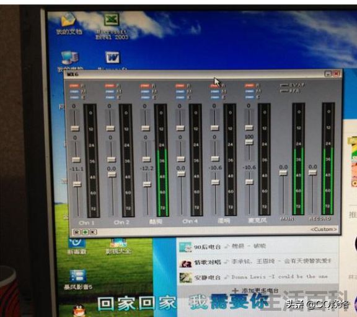Image resolution: width=357 pixels, height=317 pixels.
Task: Toggle the switch below SWAP
Action: [284, 91]
